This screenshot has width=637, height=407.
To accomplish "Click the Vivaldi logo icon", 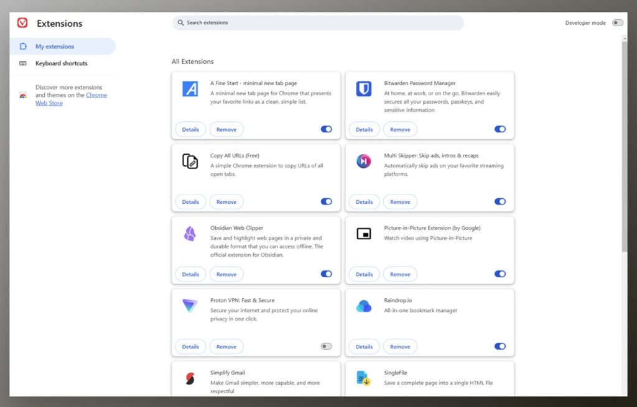I will point(22,23).
